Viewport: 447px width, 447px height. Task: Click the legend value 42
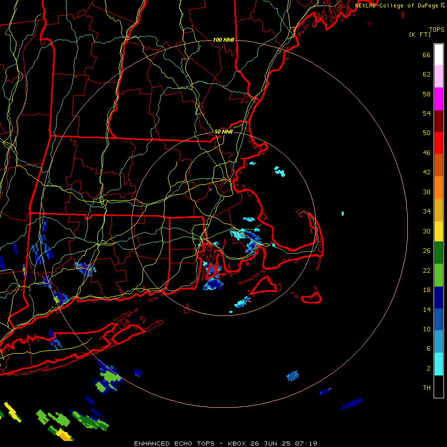click(x=427, y=172)
